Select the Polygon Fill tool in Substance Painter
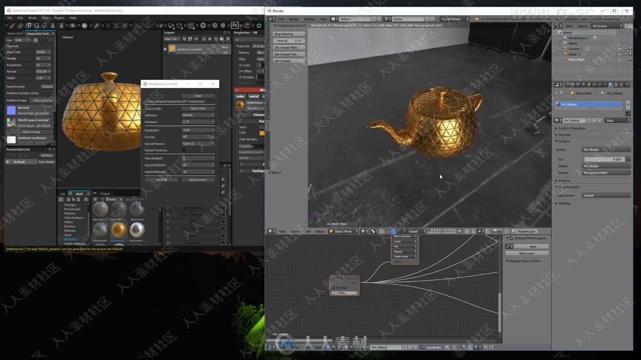This screenshot has width=641, height=360. pos(37,25)
